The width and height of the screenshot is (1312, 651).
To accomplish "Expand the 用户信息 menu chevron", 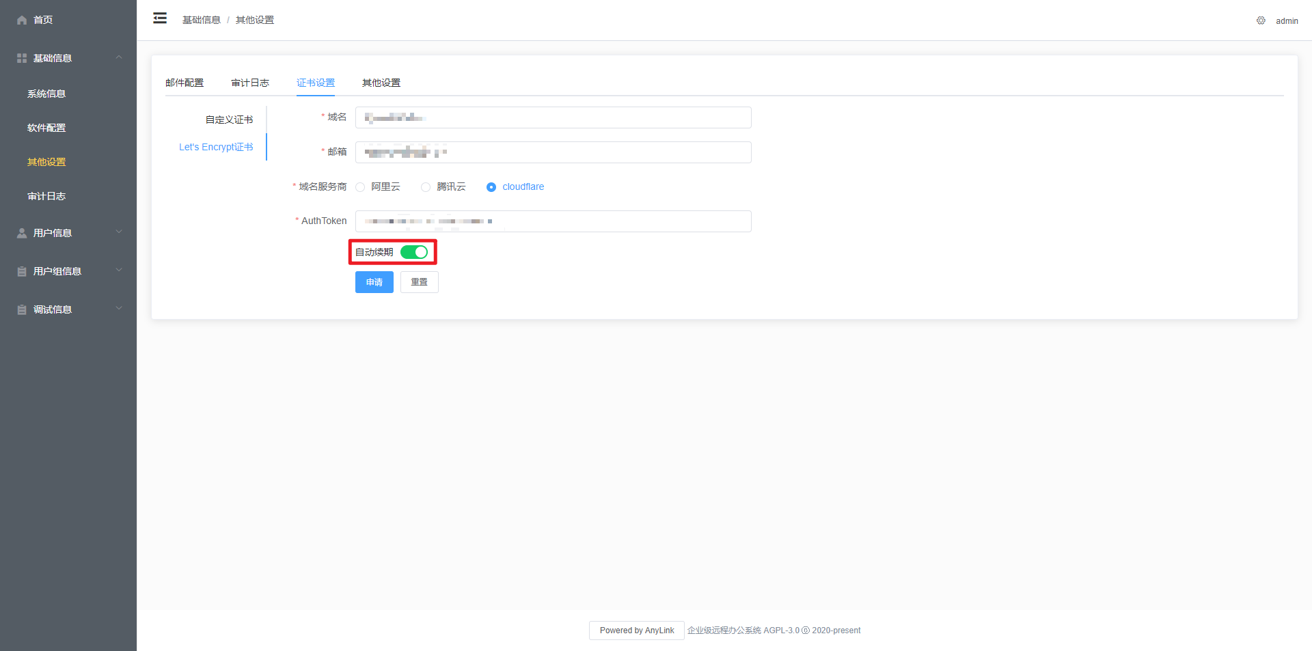I will click(119, 232).
